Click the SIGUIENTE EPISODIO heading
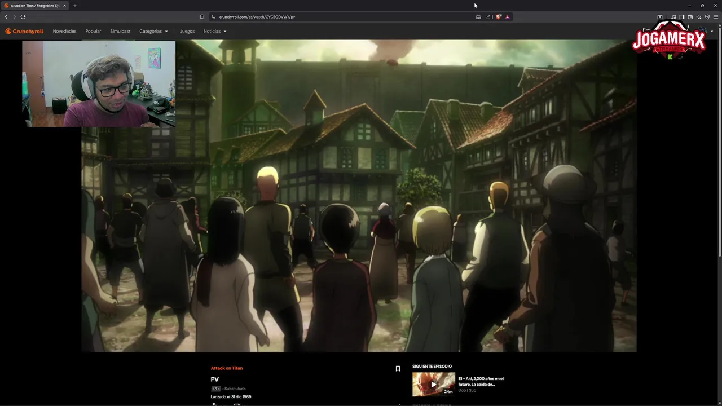The width and height of the screenshot is (722, 406). 432,367
